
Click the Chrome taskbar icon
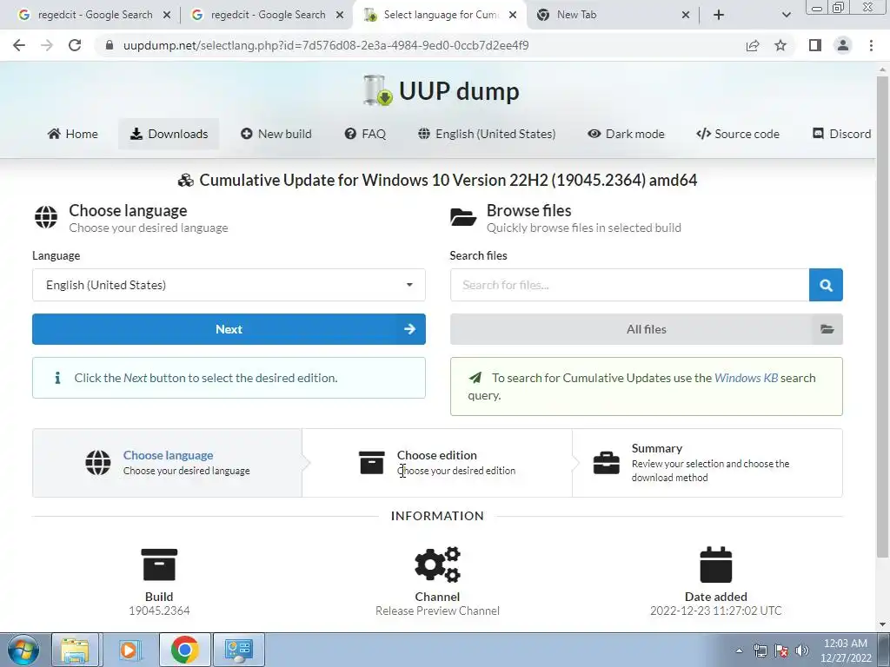(184, 650)
